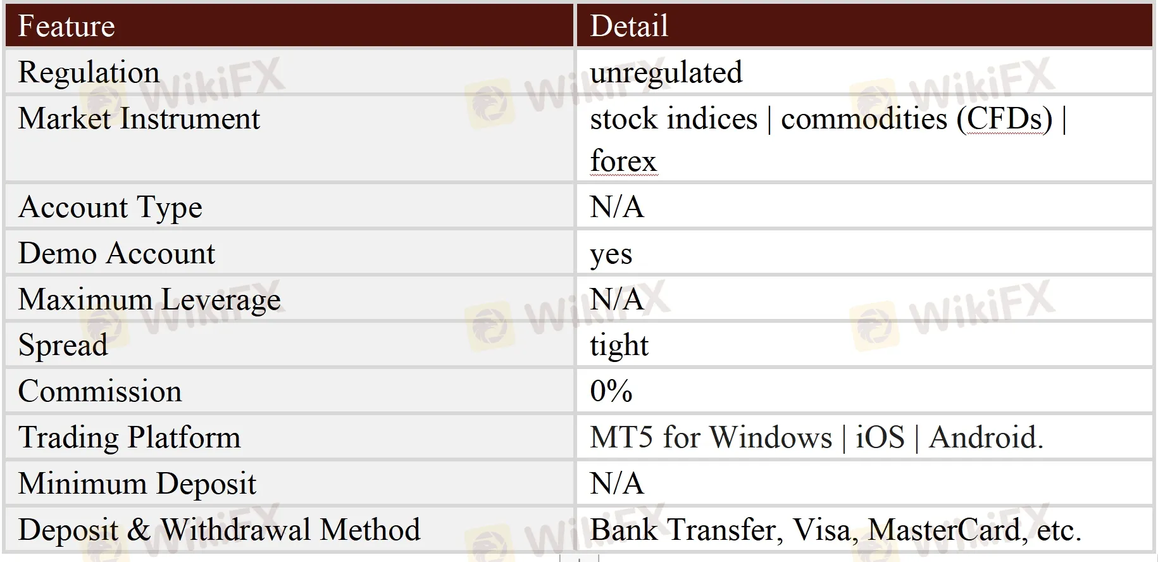Select the Regulation row label
This screenshot has height=562, width=1158.
89,72
